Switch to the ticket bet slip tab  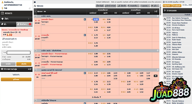(8, 24)
